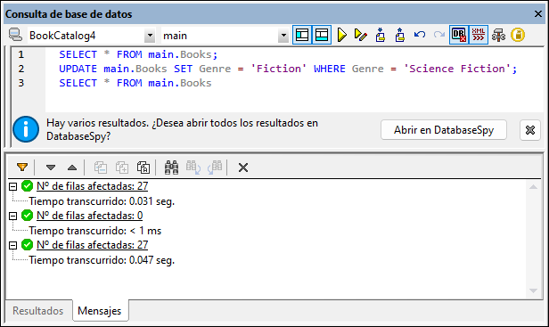
Task: Open link 'Nº de filas afectadas: 0'
Action: tap(90, 216)
